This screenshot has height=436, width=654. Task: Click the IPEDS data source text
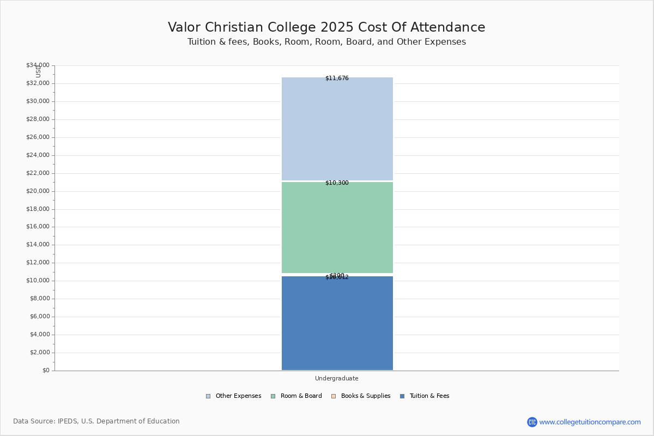(96, 421)
